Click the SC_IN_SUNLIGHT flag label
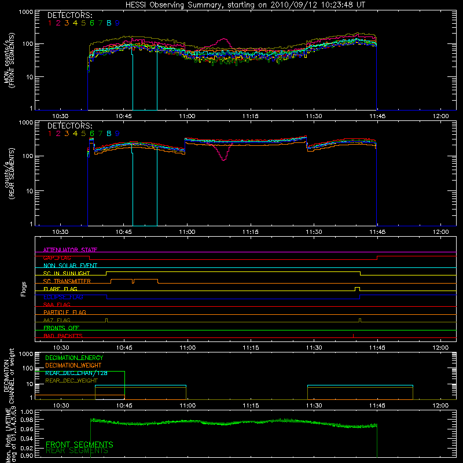 point(67,273)
